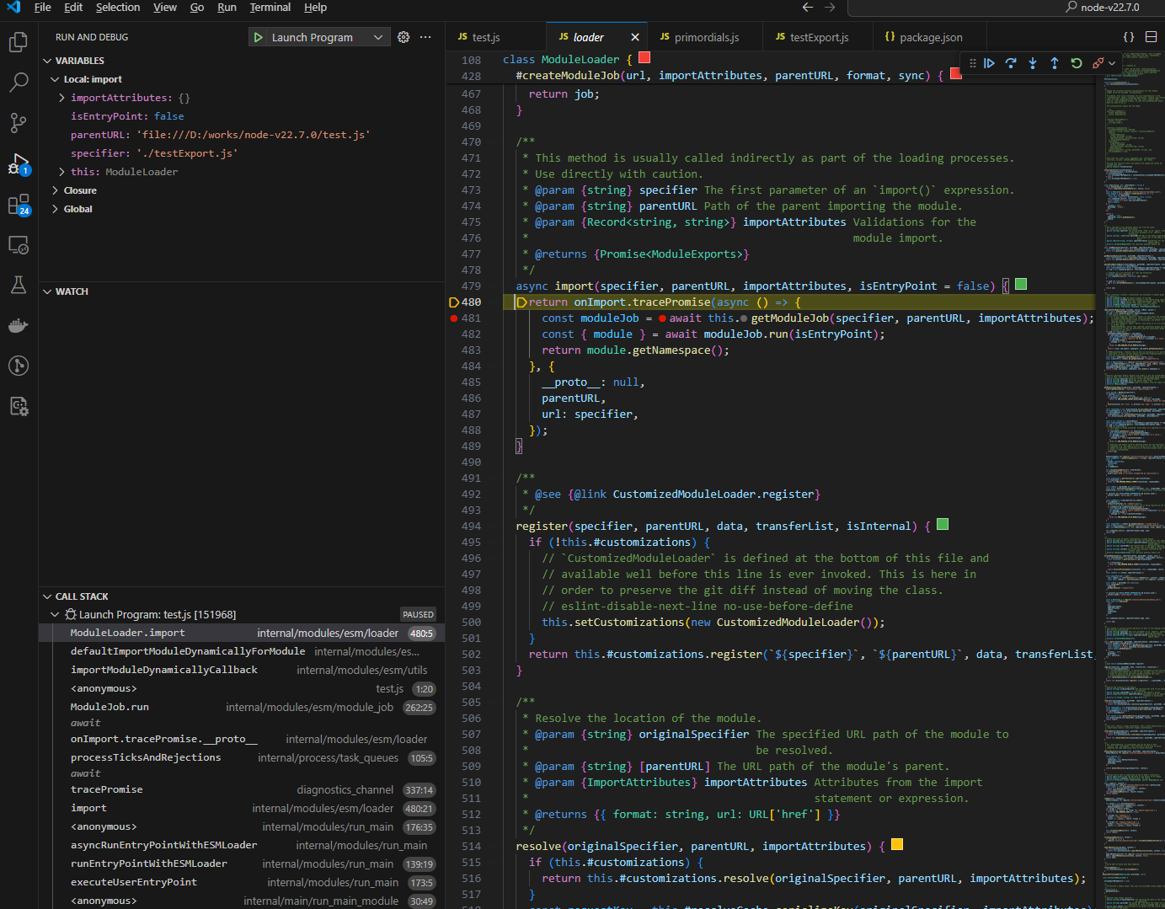Click Continue in the debug toolbar
The image size is (1165, 909).
click(x=989, y=63)
